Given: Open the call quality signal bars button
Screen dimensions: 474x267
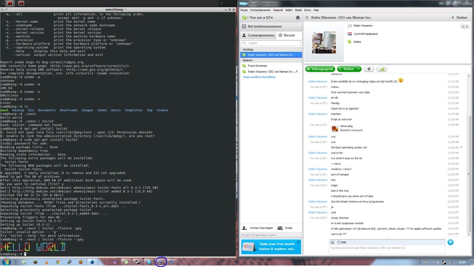Looking at the screenshot, I should click(x=382, y=69).
